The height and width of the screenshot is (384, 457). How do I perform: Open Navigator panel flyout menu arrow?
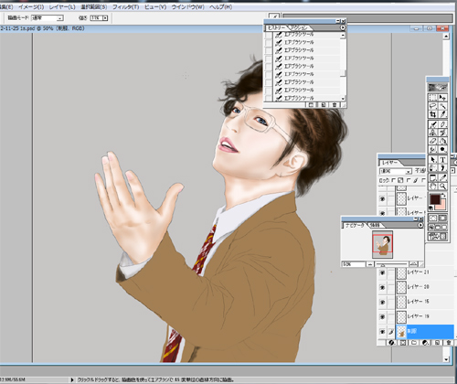click(x=420, y=225)
